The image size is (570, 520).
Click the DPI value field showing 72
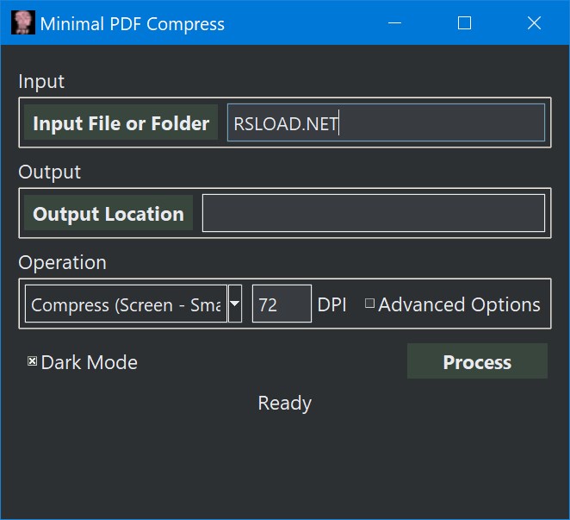pyautogui.click(x=282, y=304)
